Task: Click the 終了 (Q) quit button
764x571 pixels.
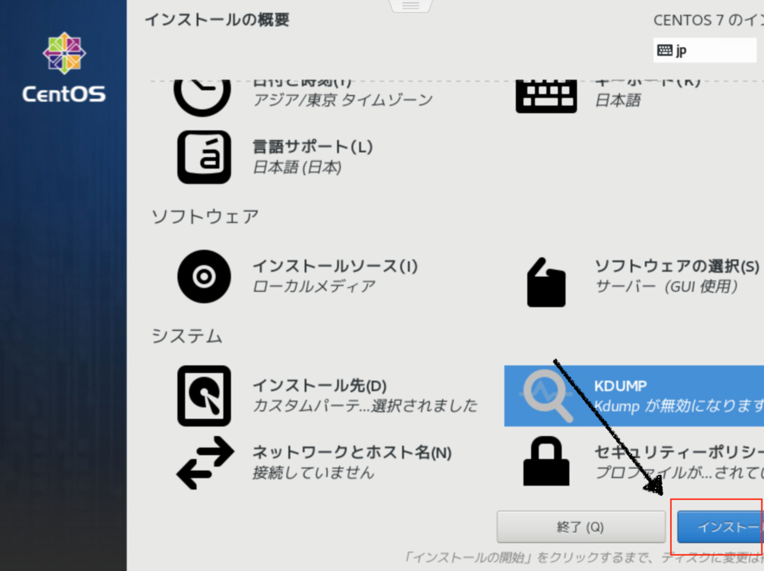Action: pos(580,527)
